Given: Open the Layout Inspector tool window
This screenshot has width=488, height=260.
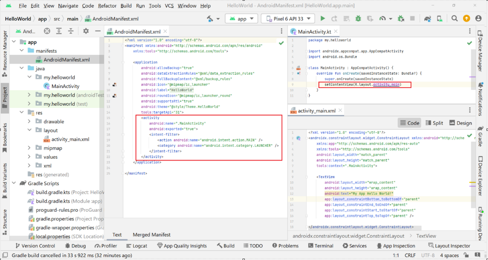Looking at the screenshot, I should tap(449, 245).
